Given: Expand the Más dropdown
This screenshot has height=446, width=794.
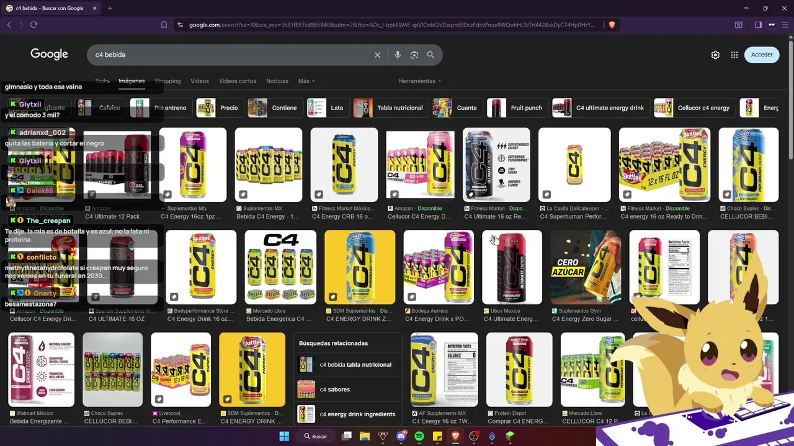Looking at the screenshot, I should pyautogui.click(x=306, y=81).
